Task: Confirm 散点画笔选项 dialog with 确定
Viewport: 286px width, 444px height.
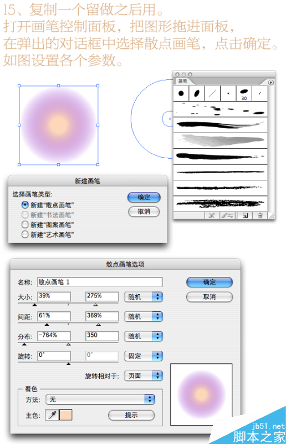Action: click(x=210, y=282)
